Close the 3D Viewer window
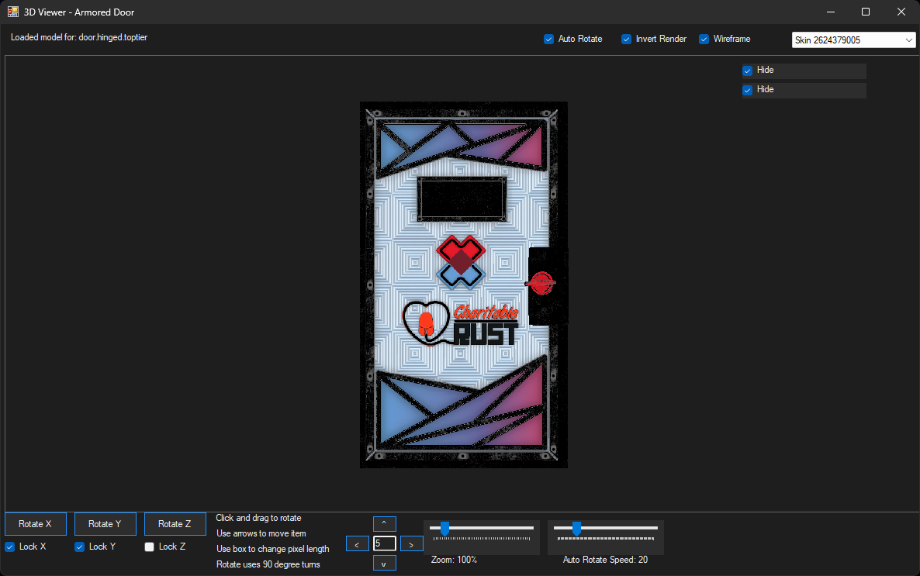 point(901,12)
